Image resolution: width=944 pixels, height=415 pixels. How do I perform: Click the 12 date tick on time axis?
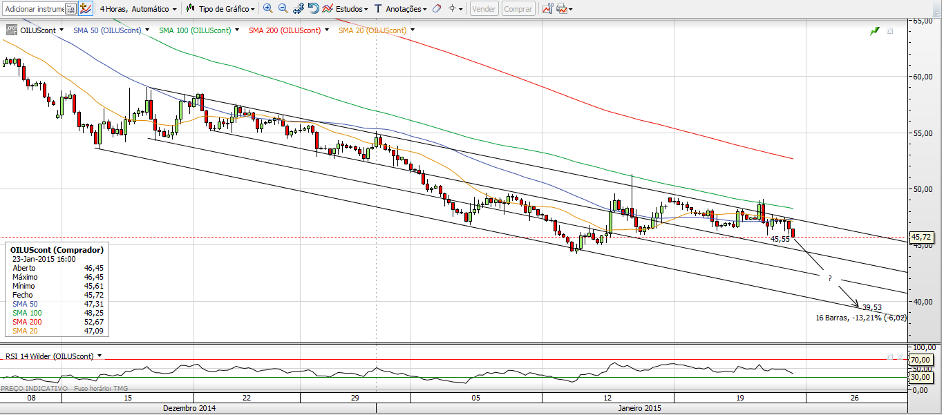coord(608,398)
